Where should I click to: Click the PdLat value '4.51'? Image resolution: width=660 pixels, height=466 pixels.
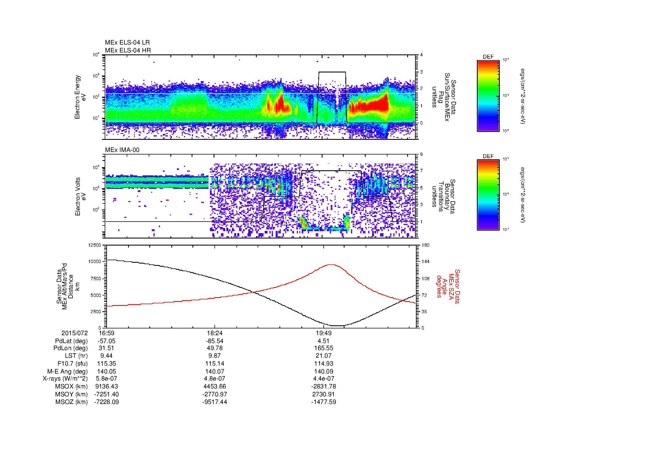(323, 341)
